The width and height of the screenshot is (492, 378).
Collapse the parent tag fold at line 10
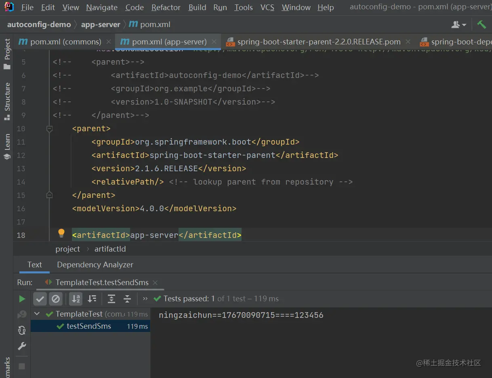pos(50,129)
